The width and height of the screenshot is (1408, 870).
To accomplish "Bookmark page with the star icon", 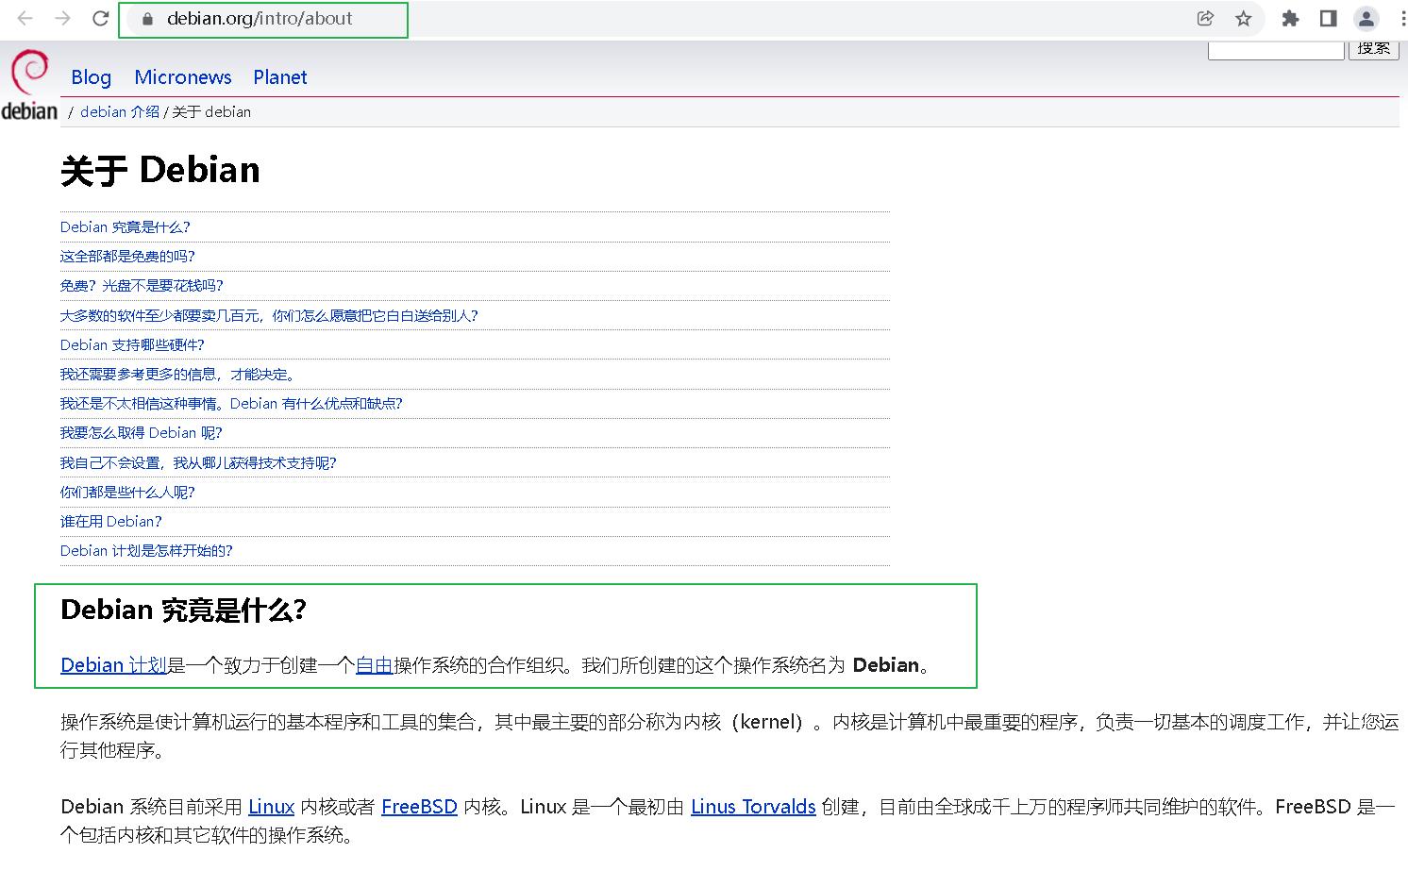I will [x=1244, y=18].
